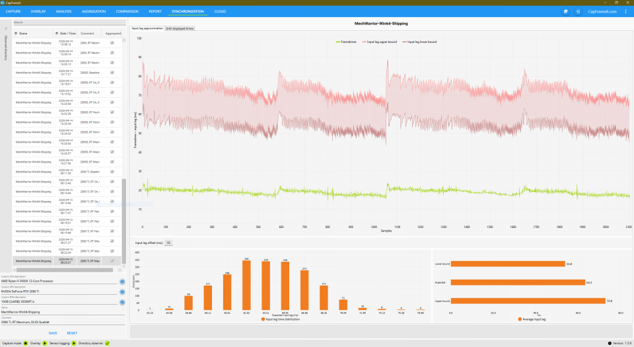Sort records by Comment column header
Viewport: 634px width, 347px height.
(87, 33)
